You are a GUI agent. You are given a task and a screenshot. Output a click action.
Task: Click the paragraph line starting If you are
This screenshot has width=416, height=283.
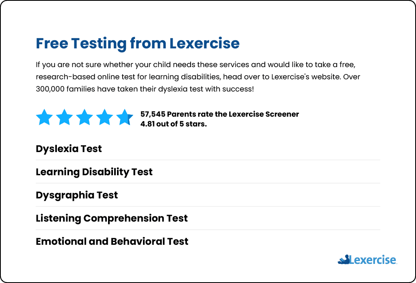pyautogui.click(x=195, y=65)
